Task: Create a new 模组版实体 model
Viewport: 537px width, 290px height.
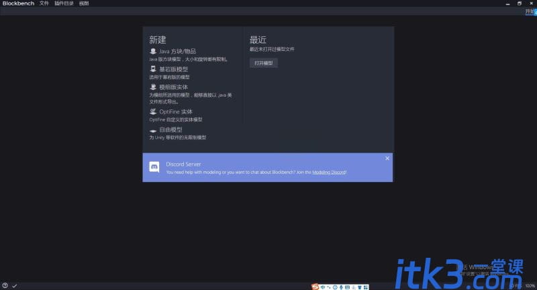Action: pos(173,87)
